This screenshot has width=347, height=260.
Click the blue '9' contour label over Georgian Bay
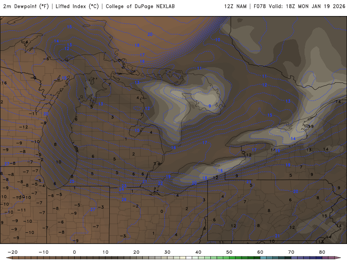(x=210, y=106)
